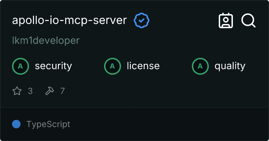The image size is (269, 141).
Task: Click the security grade A circle
Action: click(x=21, y=66)
